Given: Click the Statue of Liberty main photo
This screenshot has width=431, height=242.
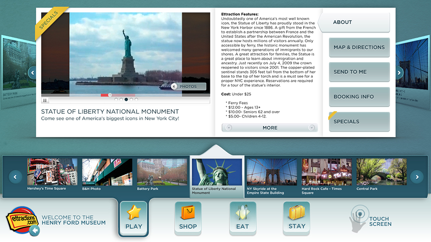Looking at the screenshot, I should (126, 54).
